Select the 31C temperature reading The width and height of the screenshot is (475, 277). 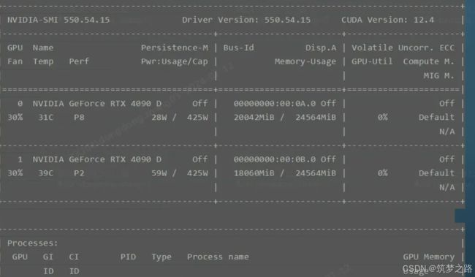coord(46,117)
